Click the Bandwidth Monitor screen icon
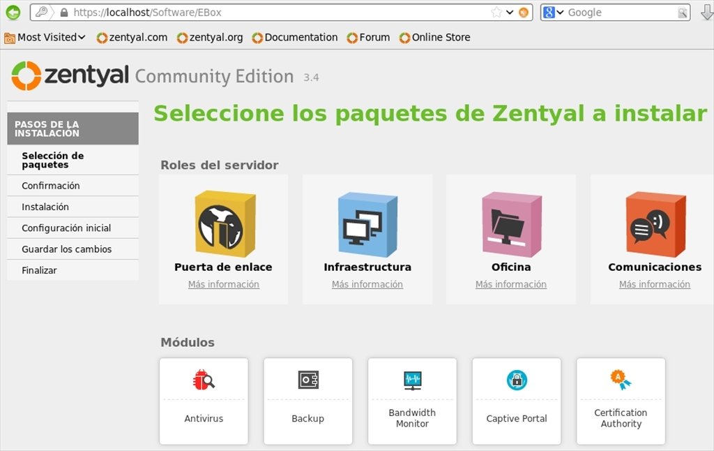 (413, 380)
